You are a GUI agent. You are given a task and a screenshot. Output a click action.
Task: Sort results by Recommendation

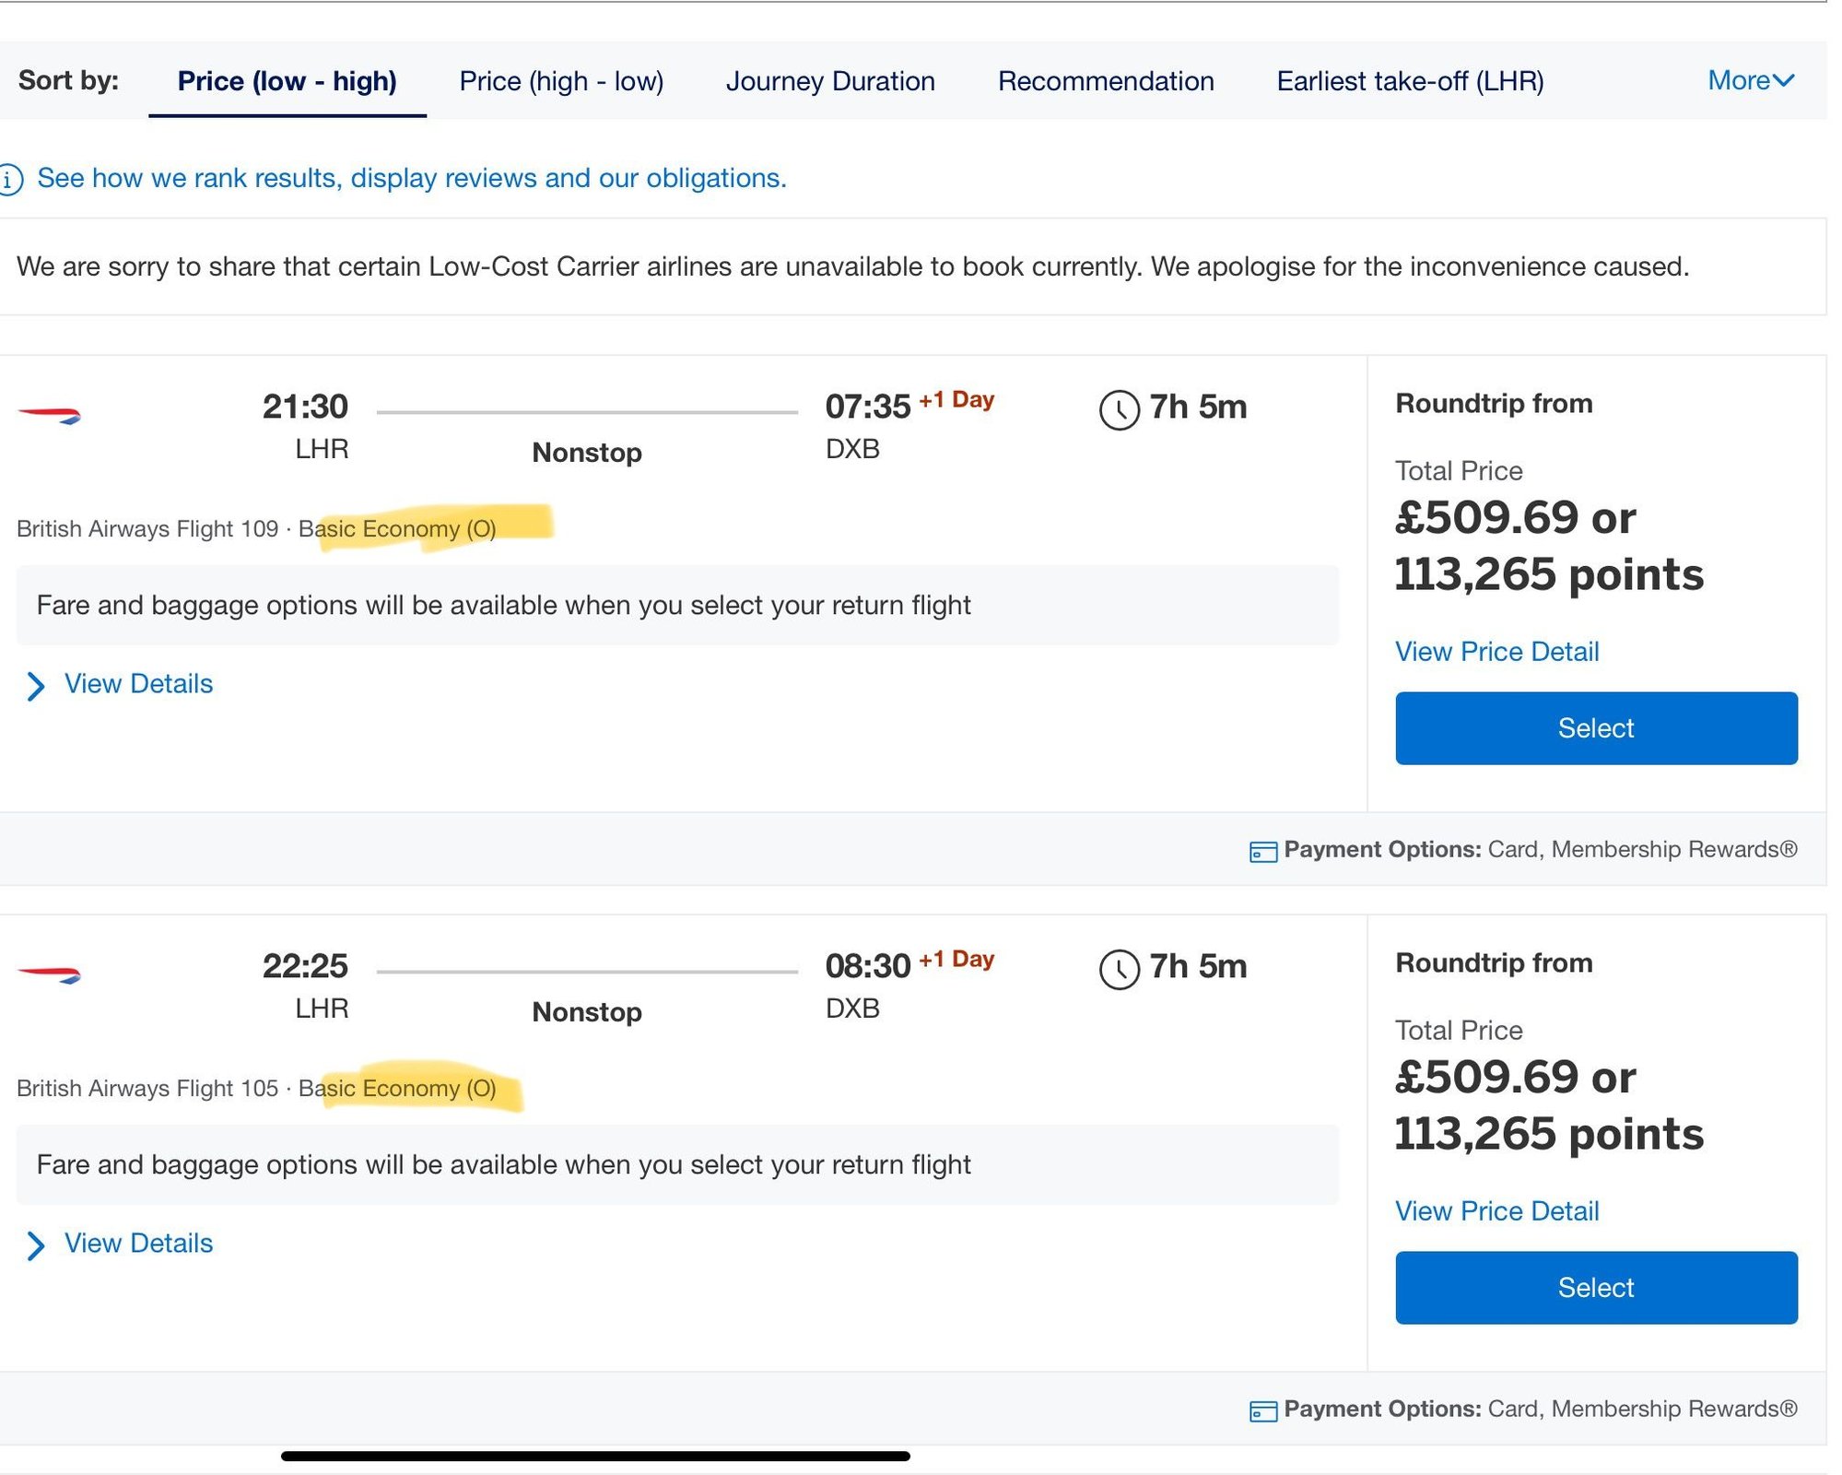pyautogui.click(x=1106, y=81)
